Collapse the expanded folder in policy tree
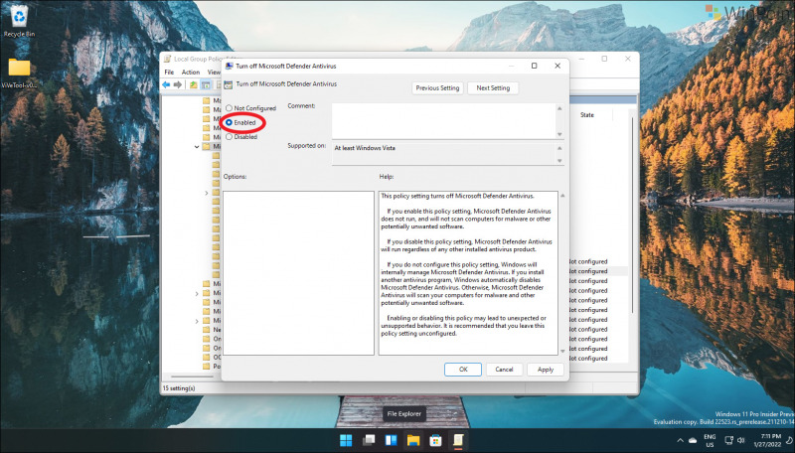This screenshot has width=795, height=453. point(197,146)
